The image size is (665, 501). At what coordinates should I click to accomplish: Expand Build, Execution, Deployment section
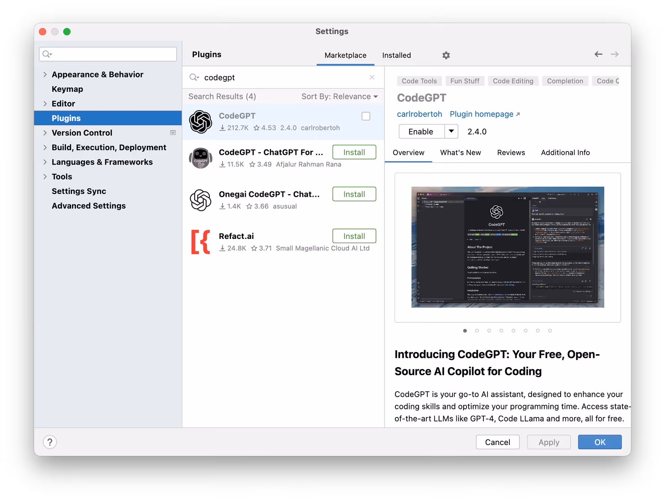[45, 147]
